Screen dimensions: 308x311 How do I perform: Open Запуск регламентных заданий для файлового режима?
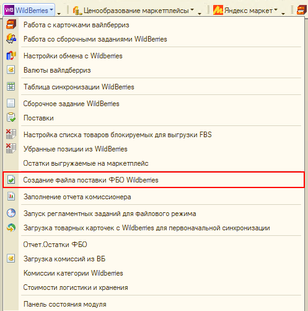(x=154, y=214)
